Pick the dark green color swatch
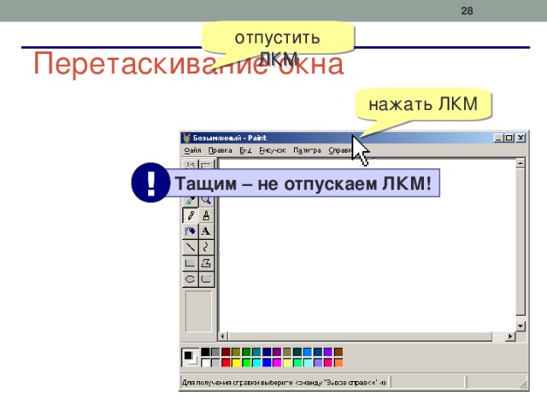 tap(246, 352)
